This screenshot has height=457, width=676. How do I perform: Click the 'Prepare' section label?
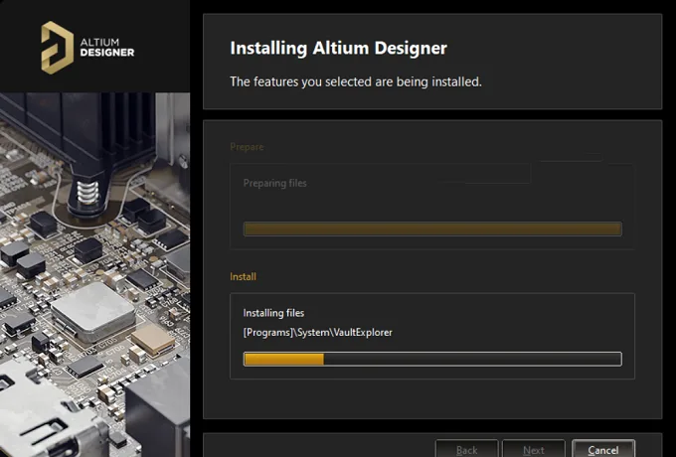tap(247, 147)
